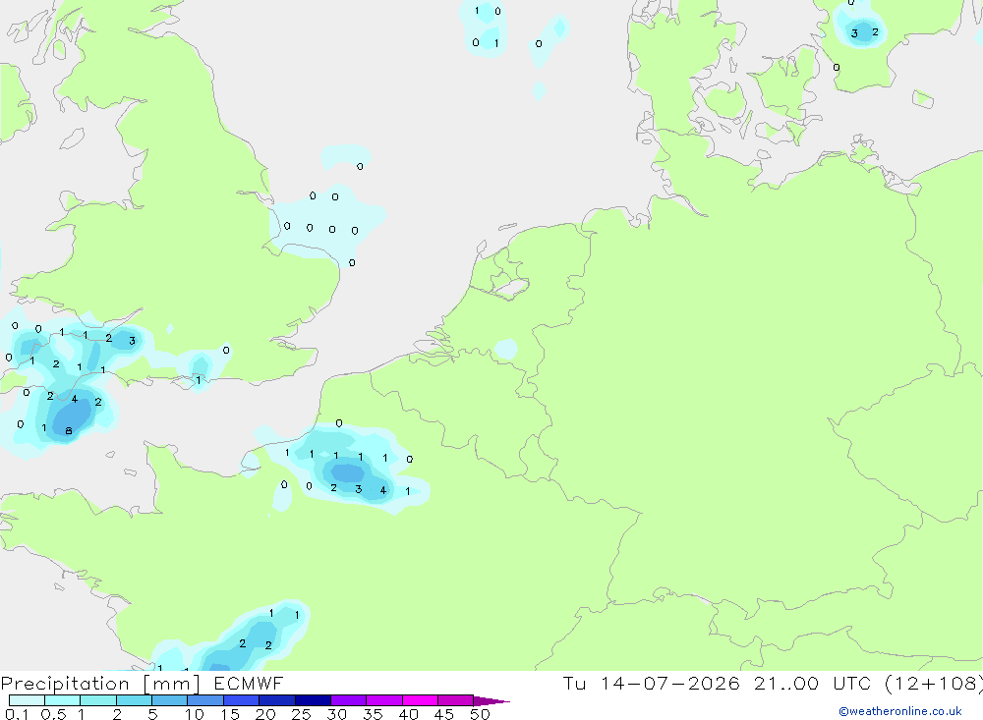983x720 pixels.
Task: Click the '0.1' legend scale label
Action: [x=17, y=714]
